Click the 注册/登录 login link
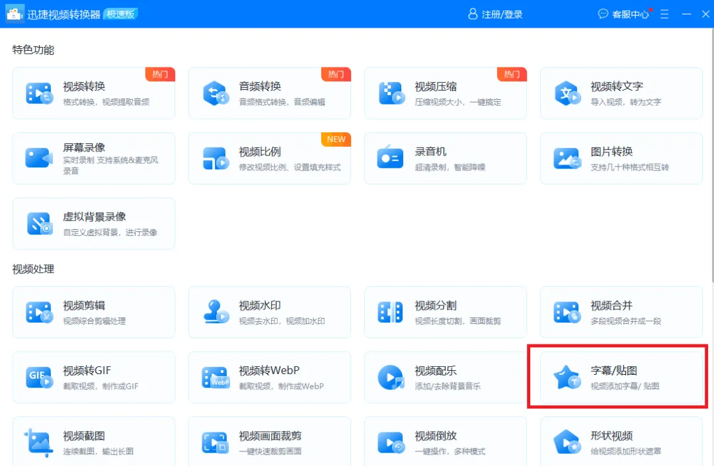This screenshot has width=714, height=466. [x=502, y=15]
